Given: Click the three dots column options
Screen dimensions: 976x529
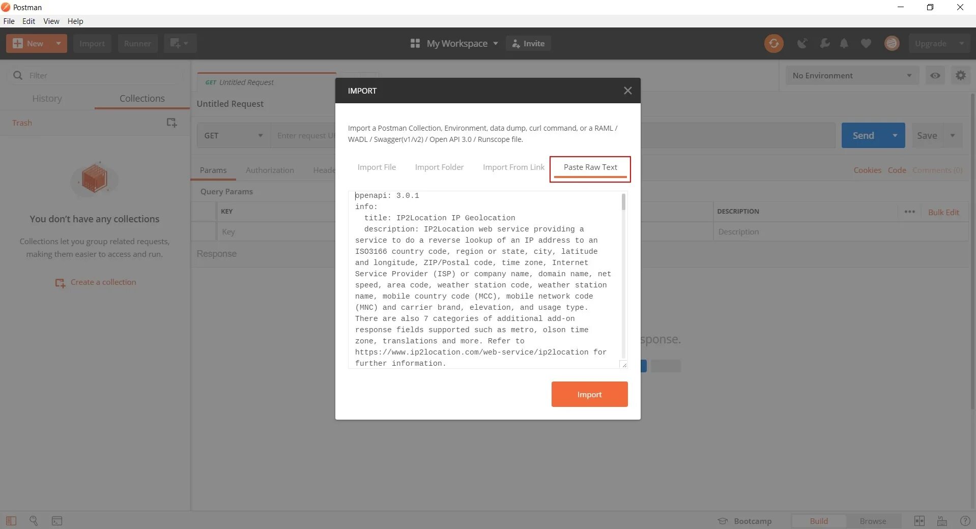Looking at the screenshot, I should [x=909, y=212].
